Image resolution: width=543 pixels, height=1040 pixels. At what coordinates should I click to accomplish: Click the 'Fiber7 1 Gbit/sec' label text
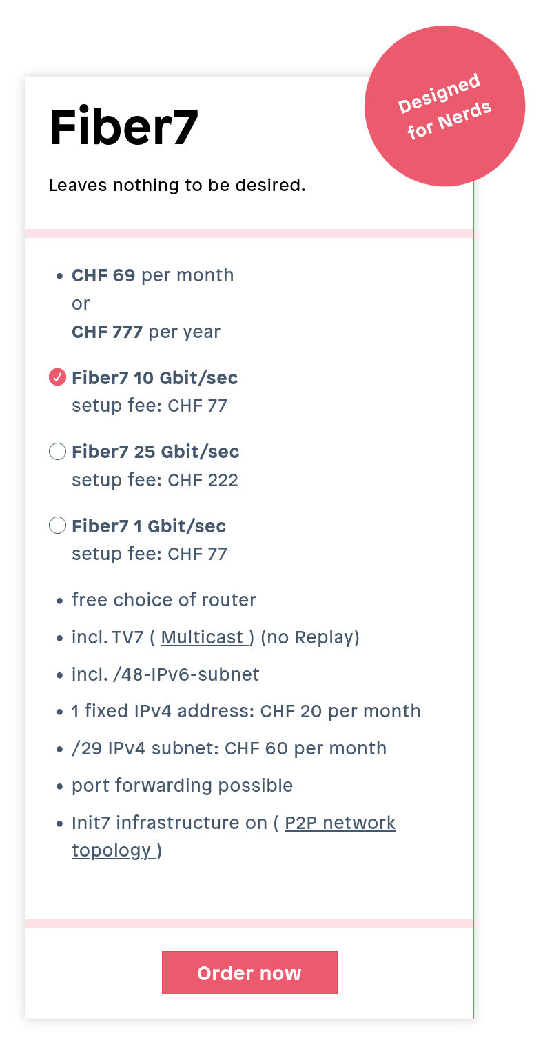(x=149, y=526)
